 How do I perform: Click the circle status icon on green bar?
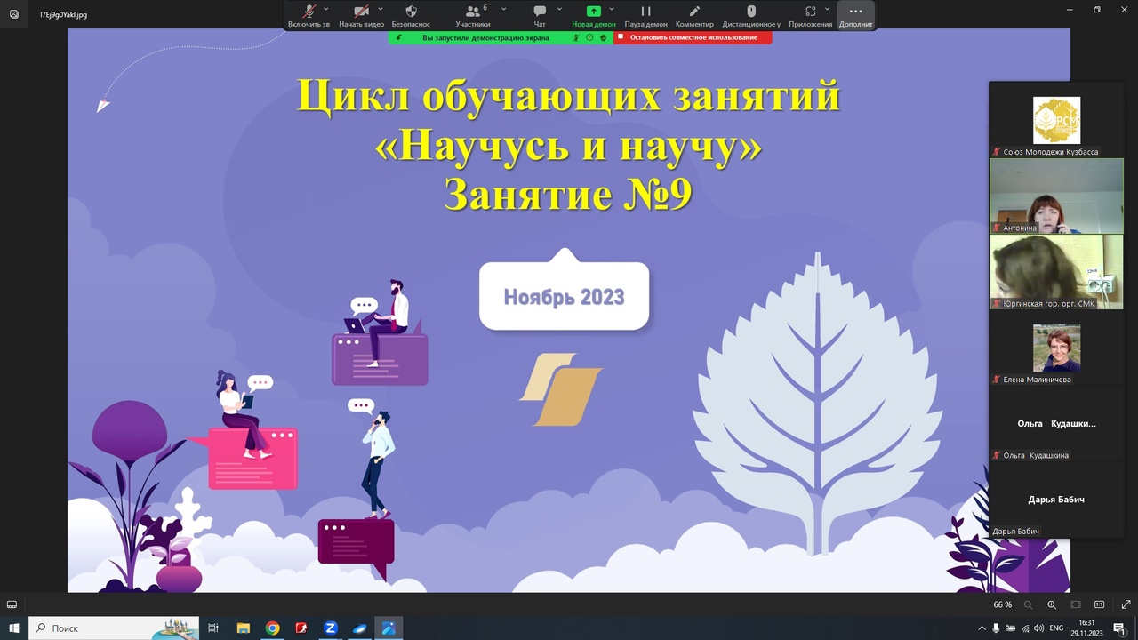(589, 37)
